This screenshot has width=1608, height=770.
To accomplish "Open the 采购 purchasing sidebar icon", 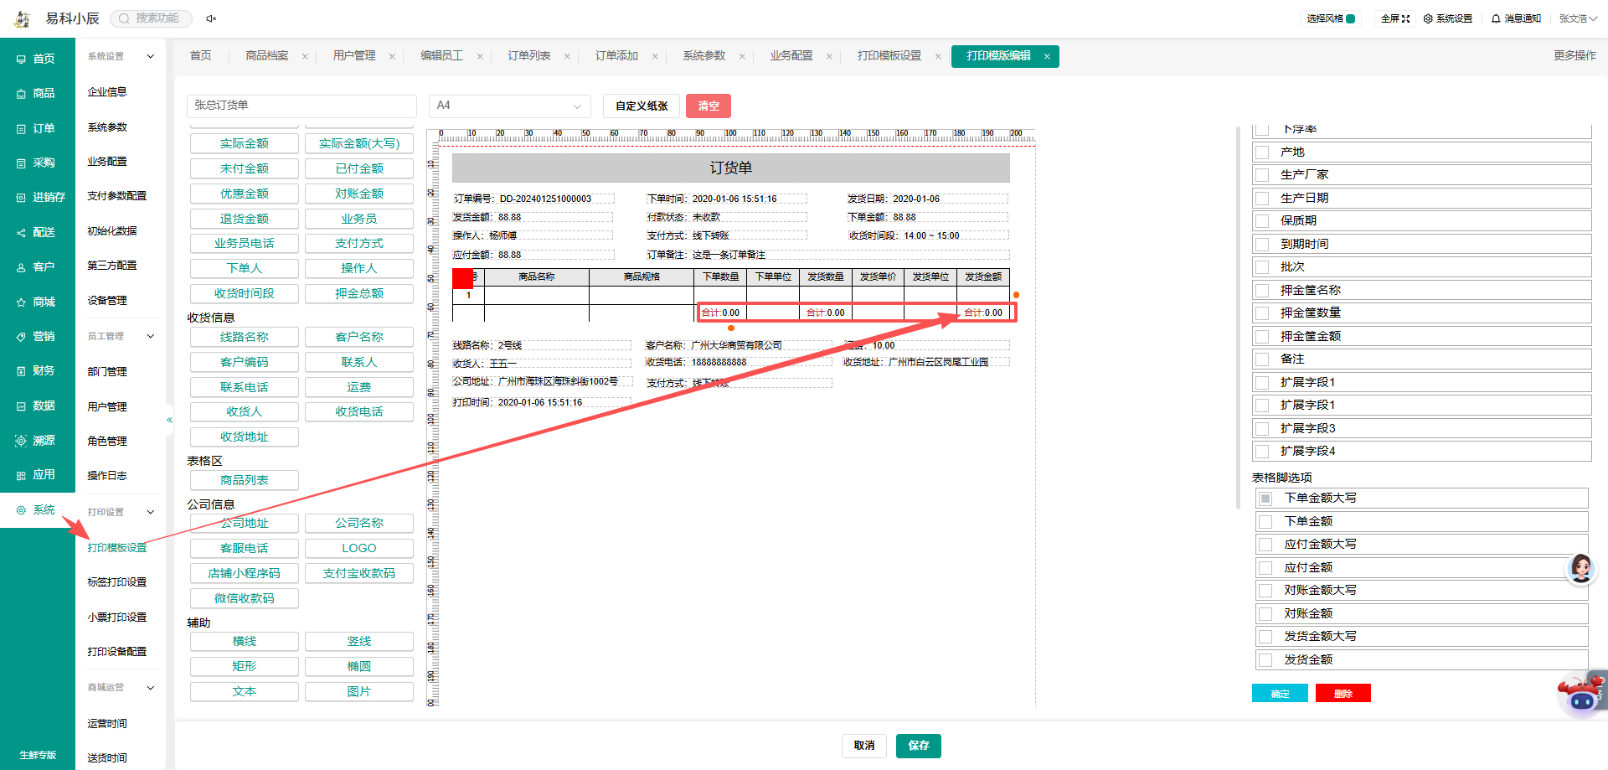I will (x=21, y=163).
